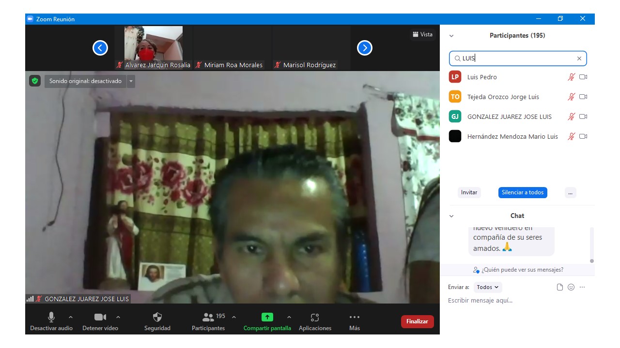Image resolution: width=620 pixels, height=348 pixels.
Task: Click the chat scrollbar handle
Action: (x=591, y=261)
